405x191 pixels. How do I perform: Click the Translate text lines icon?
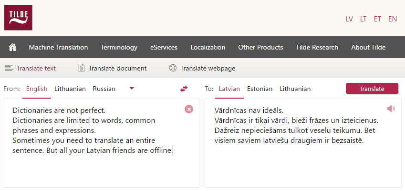[x=9, y=68]
